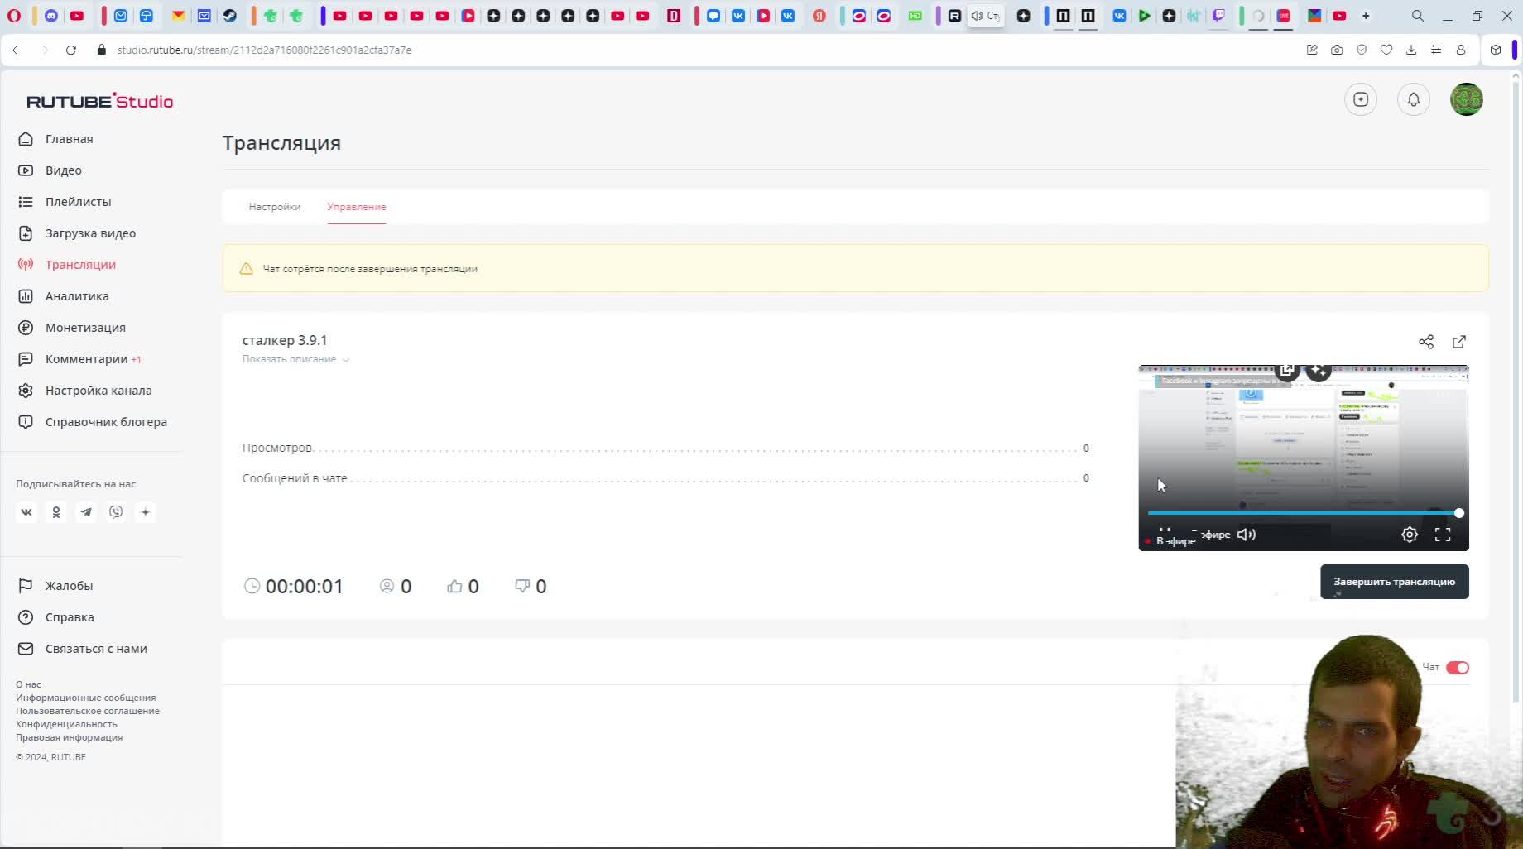Expand Показать описание

coord(295,359)
